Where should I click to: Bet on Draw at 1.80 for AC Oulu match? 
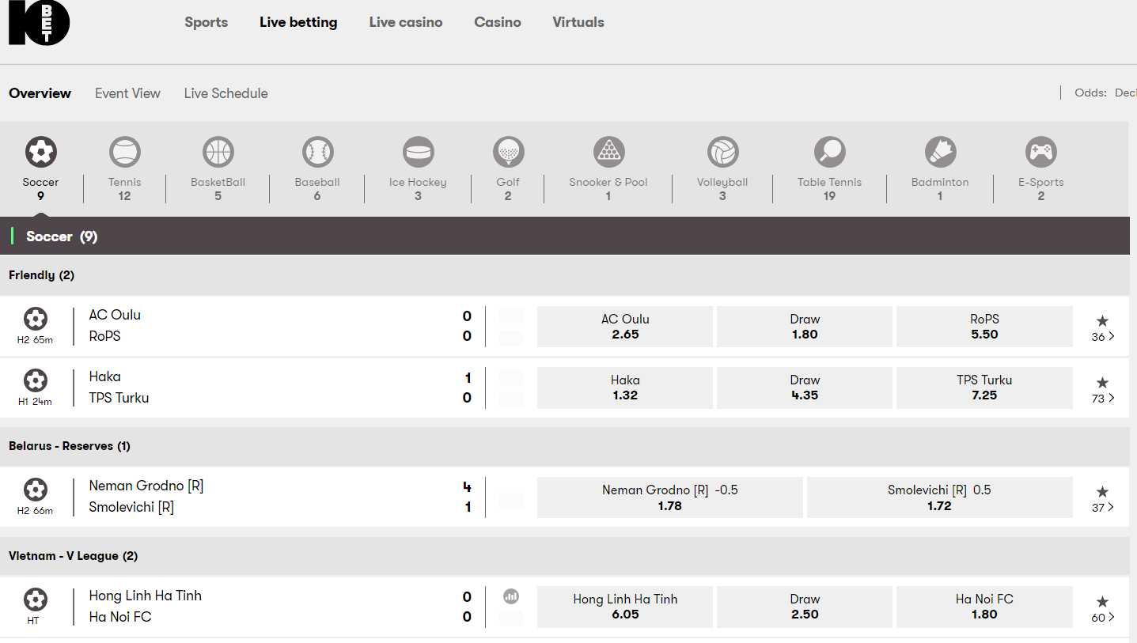pos(805,327)
